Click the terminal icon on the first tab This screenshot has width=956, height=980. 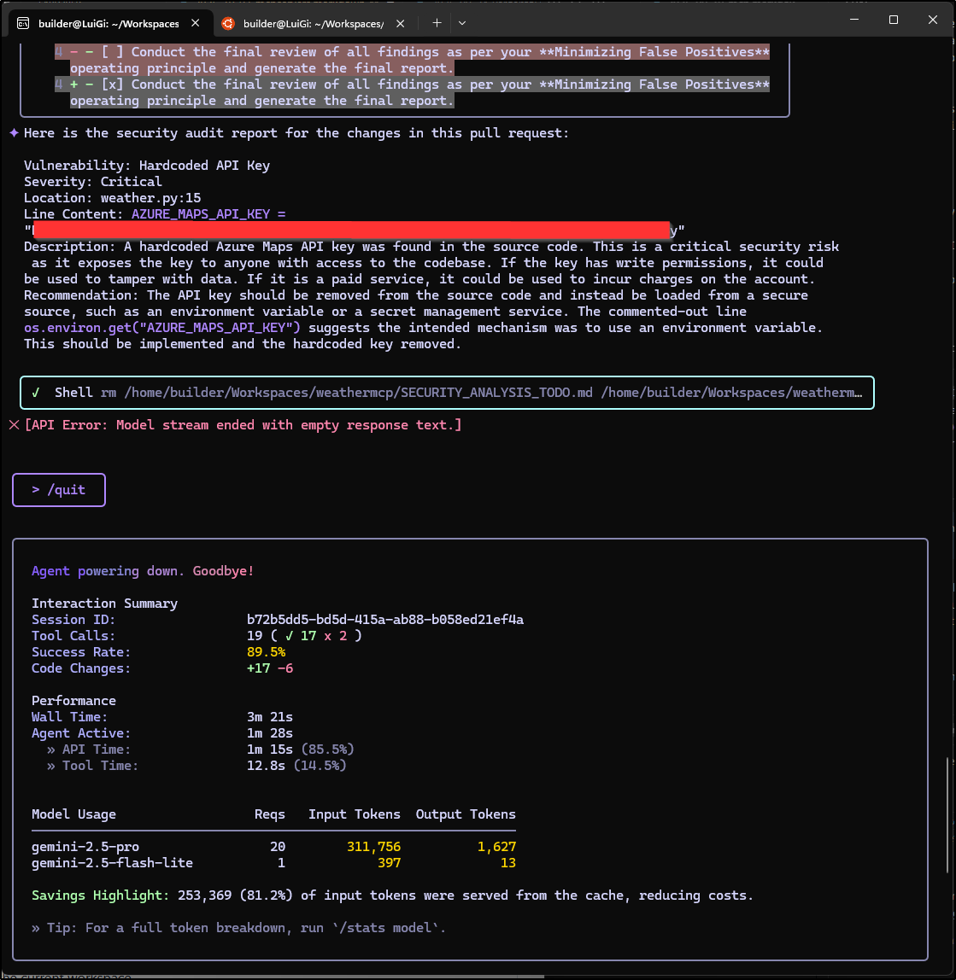tap(24, 23)
